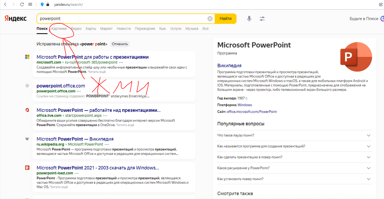Open Microsoft PowerPoint — работайте над презентациями result
This screenshot has height=199, width=384.
tap(99, 110)
